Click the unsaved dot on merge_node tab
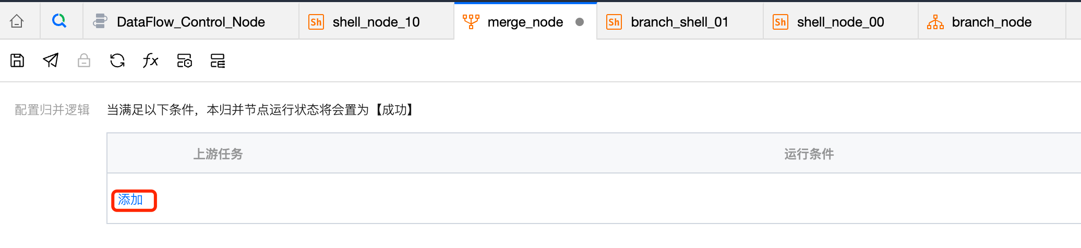This screenshot has width=1081, height=248. 580,22
